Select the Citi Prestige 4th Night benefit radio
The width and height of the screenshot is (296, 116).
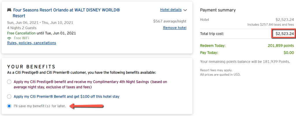click(9, 82)
